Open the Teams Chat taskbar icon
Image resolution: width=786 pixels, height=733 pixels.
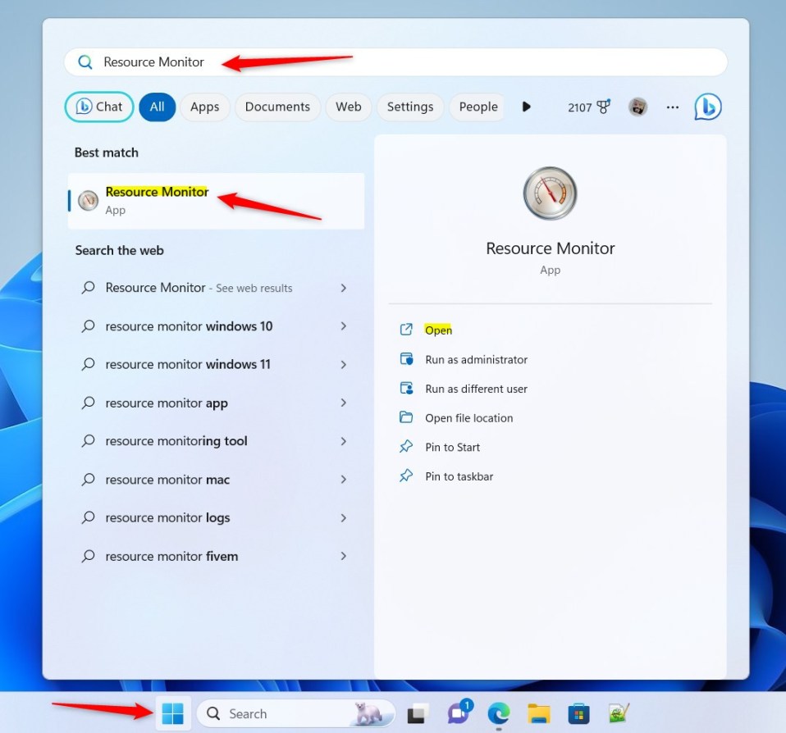click(x=459, y=713)
